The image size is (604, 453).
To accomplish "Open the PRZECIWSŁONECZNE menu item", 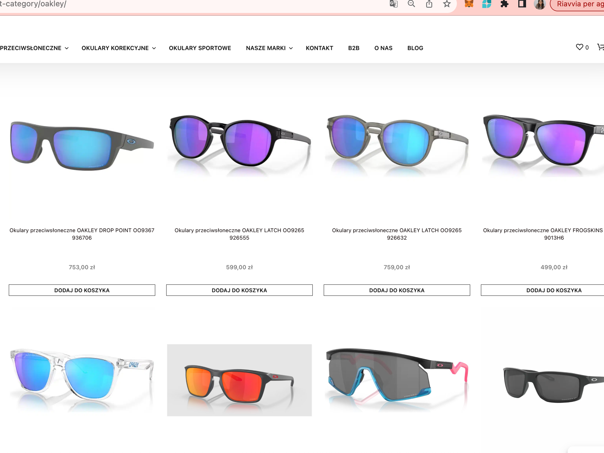I will pos(31,48).
